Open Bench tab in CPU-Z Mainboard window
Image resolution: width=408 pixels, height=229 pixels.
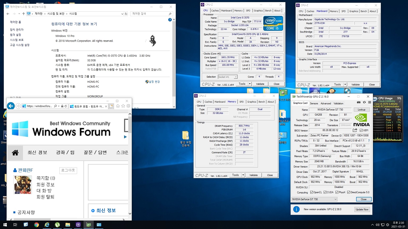[364, 11]
